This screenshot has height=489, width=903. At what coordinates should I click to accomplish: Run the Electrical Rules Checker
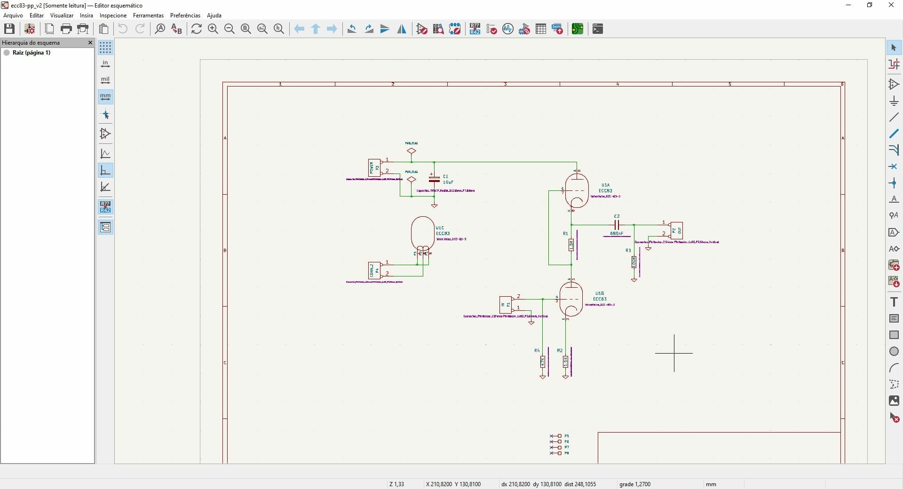(491, 29)
